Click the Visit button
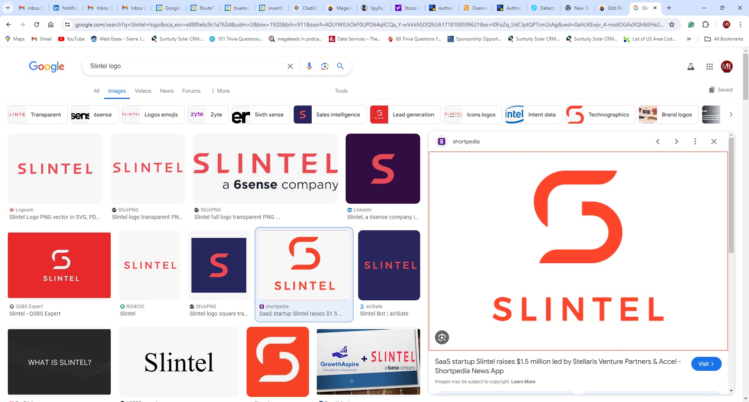The width and height of the screenshot is (749, 402). tap(706, 364)
